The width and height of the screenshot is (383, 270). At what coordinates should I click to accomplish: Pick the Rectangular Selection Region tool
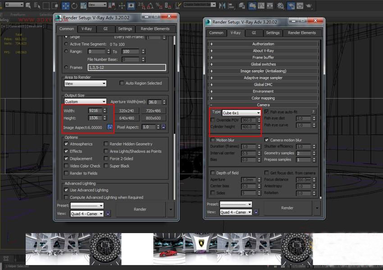[x=46, y=5]
